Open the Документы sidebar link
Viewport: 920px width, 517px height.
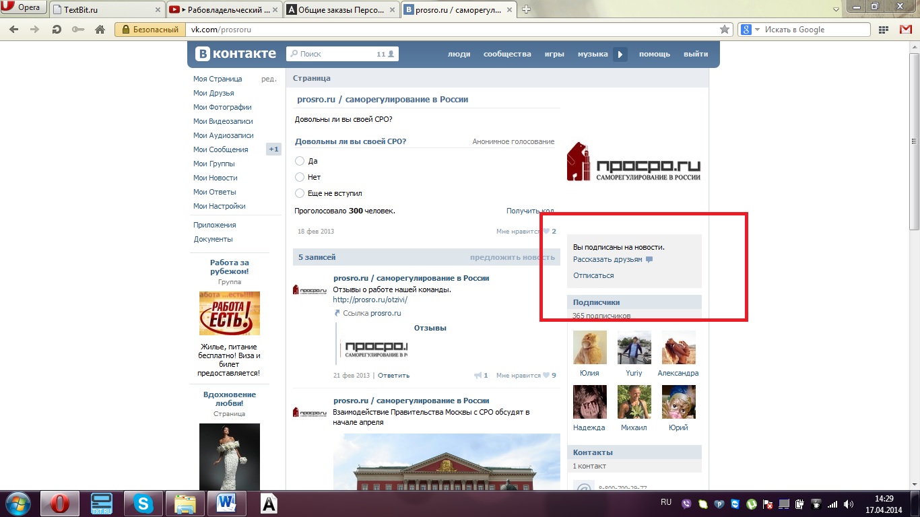tap(213, 239)
